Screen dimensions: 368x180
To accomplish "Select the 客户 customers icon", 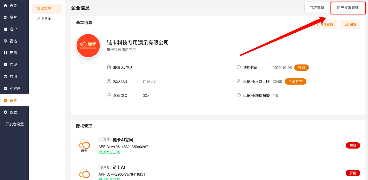I will (x=5, y=29).
